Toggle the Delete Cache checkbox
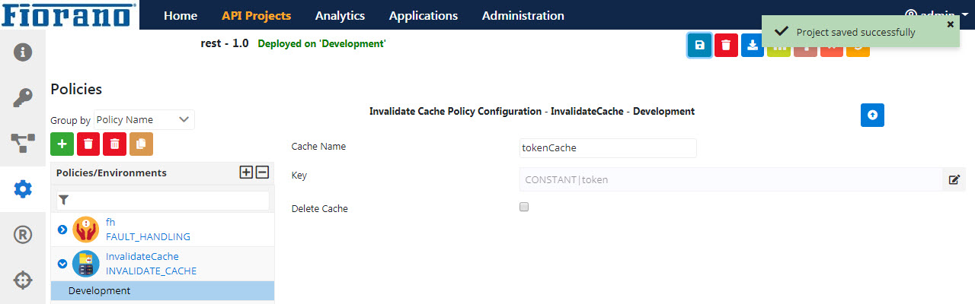This screenshot has width=975, height=304. click(523, 207)
